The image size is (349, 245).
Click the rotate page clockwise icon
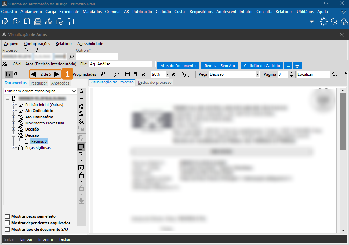(x=183, y=74)
